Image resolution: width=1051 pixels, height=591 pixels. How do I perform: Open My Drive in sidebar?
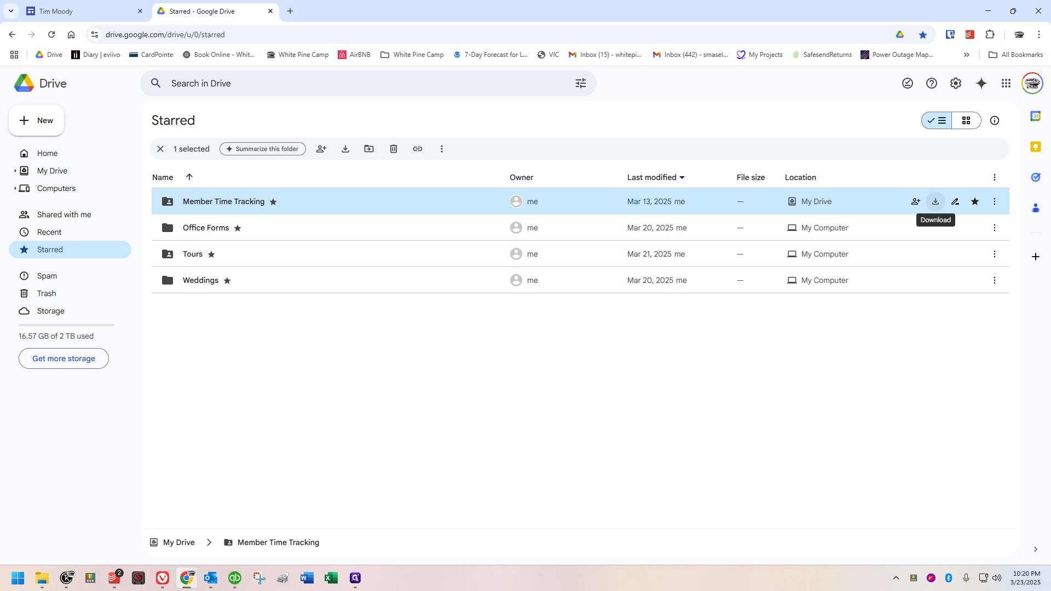[x=52, y=171]
